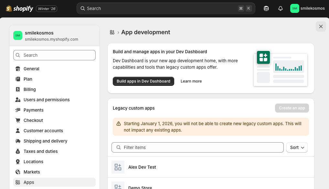The width and height of the screenshot is (329, 189).
Task: Open Taxes and duties settings
Action: tap(40, 151)
